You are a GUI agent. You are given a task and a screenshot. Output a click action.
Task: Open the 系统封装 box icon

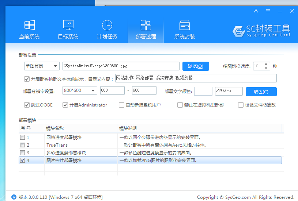tap(184, 25)
